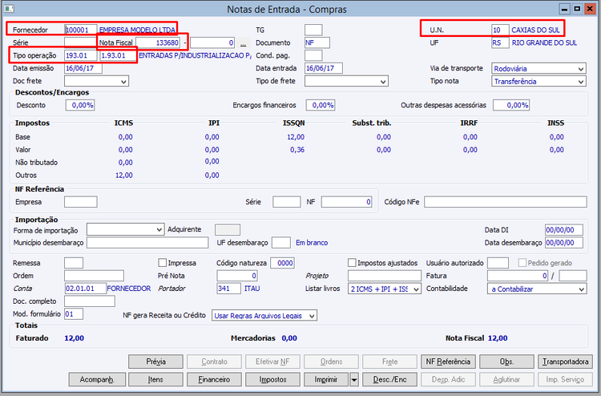Image resolution: width=601 pixels, height=396 pixels.
Task: Open the Listar livros dropdown
Action: click(x=385, y=289)
